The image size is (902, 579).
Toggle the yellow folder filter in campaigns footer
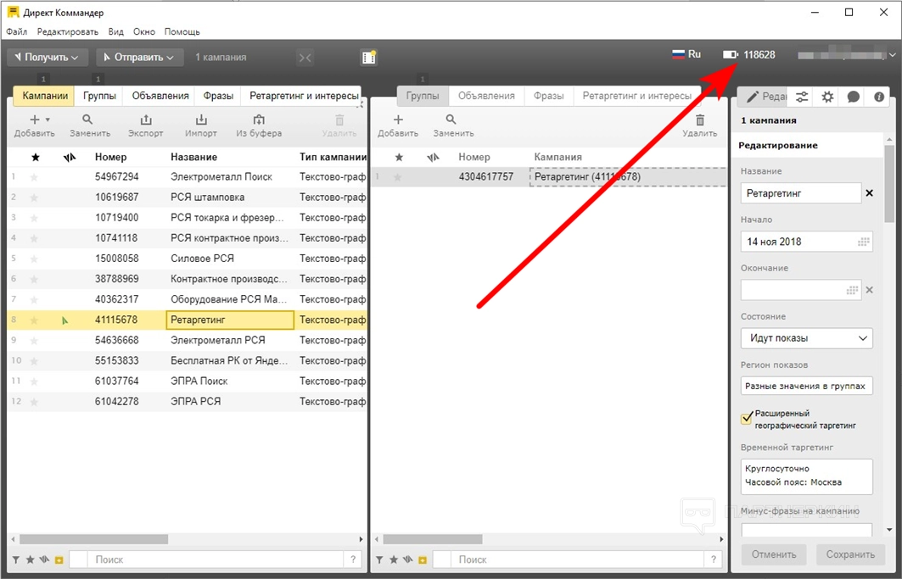[59, 560]
